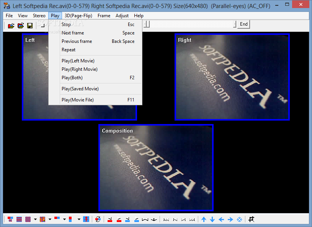Click the application icon in title bar
This screenshot has height=227, width=312.
click(7, 6)
